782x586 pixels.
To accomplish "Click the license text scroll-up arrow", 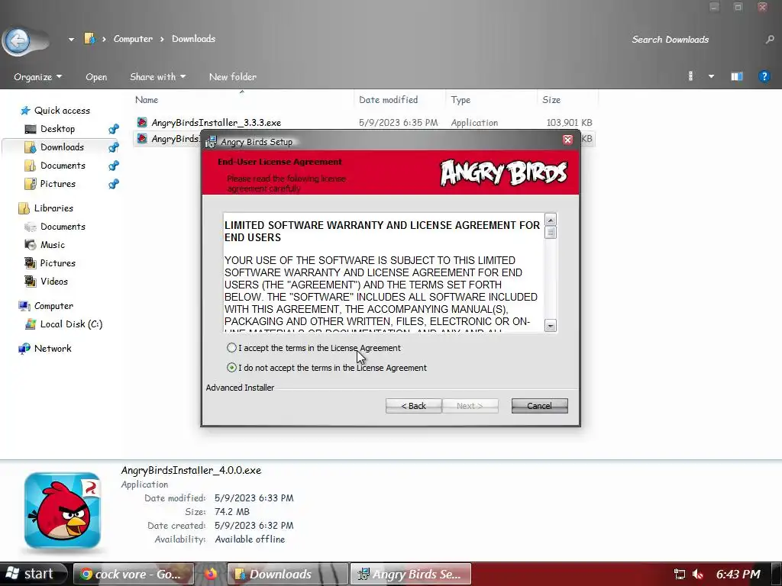I will coord(551,220).
